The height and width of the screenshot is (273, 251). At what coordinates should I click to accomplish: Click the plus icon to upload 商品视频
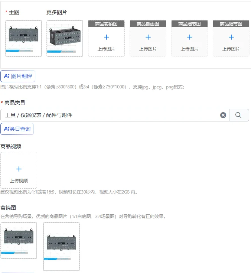click(x=19, y=169)
